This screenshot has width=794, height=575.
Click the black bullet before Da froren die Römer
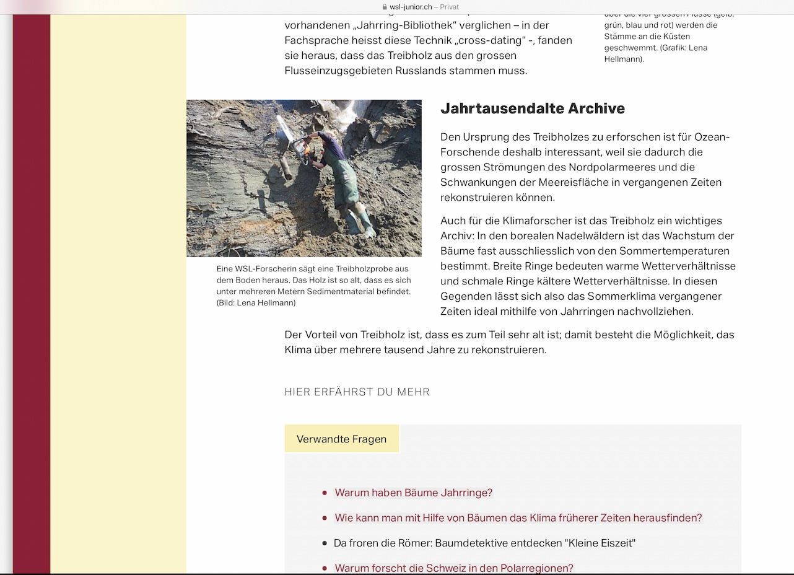point(325,543)
